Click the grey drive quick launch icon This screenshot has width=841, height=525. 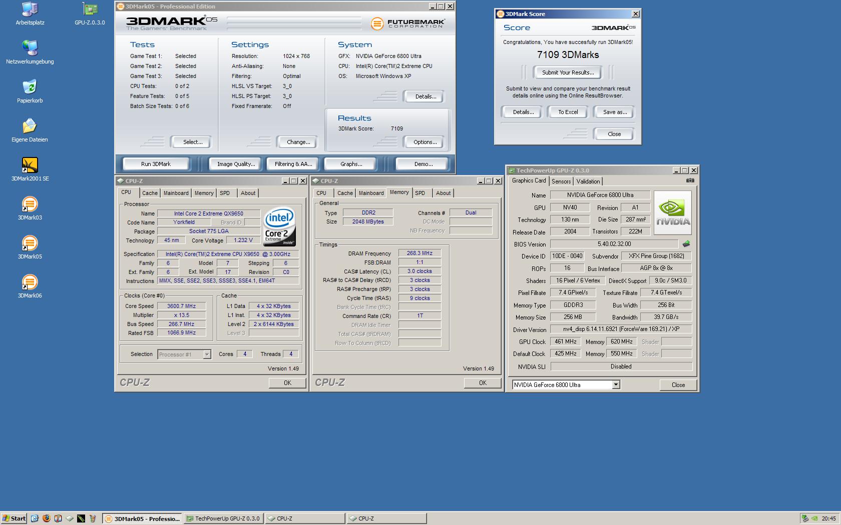[x=70, y=518]
